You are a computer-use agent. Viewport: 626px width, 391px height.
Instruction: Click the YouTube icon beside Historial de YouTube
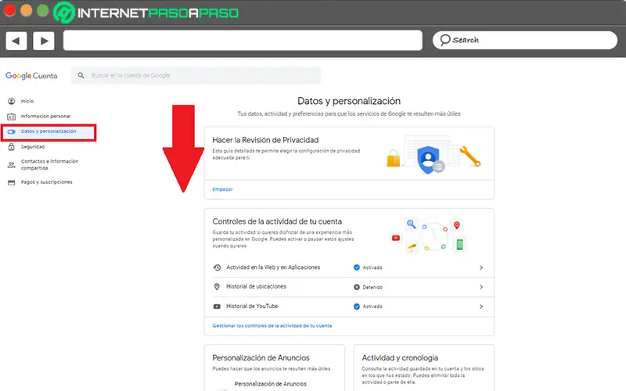pos(217,307)
